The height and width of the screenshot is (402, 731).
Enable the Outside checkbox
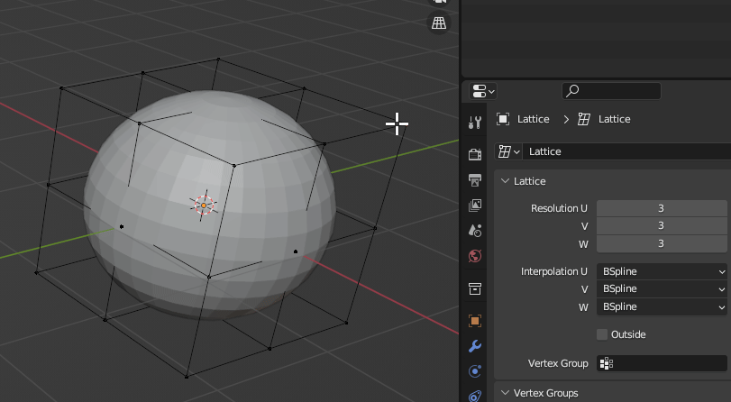(x=602, y=334)
